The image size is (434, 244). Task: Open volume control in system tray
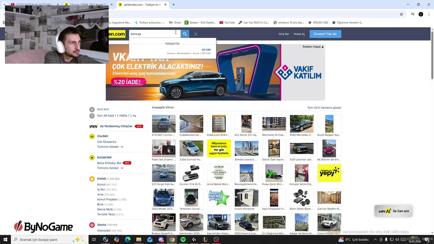coord(397,240)
